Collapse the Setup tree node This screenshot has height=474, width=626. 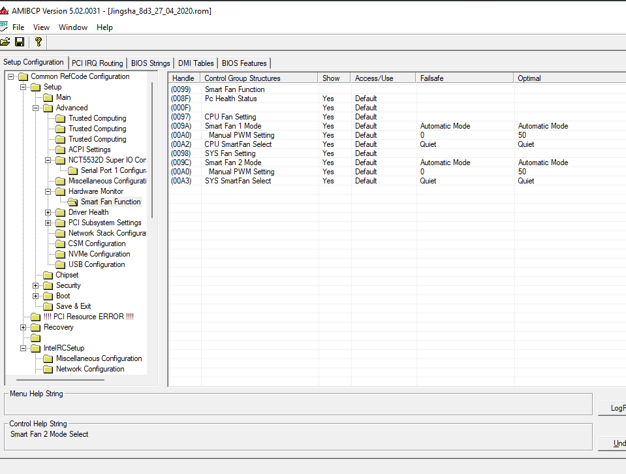click(23, 87)
